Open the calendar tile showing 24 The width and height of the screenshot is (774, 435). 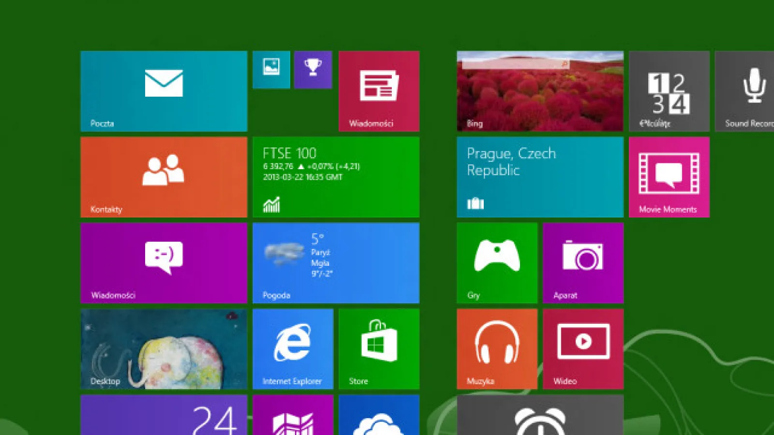[x=164, y=415]
